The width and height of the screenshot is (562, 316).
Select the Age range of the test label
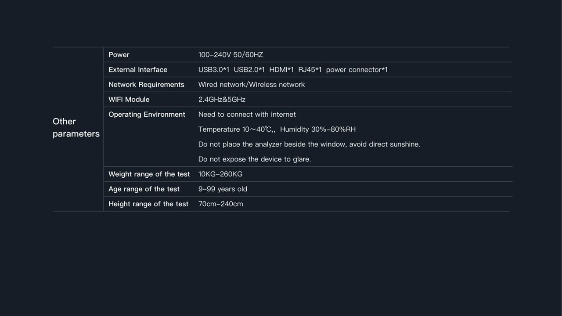pyautogui.click(x=144, y=189)
